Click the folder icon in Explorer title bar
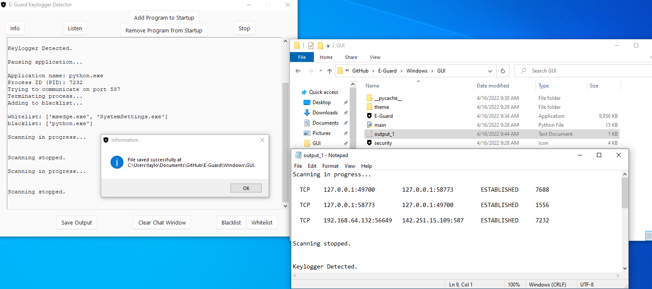Viewport: 652px width, 289px height. [297, 46]
